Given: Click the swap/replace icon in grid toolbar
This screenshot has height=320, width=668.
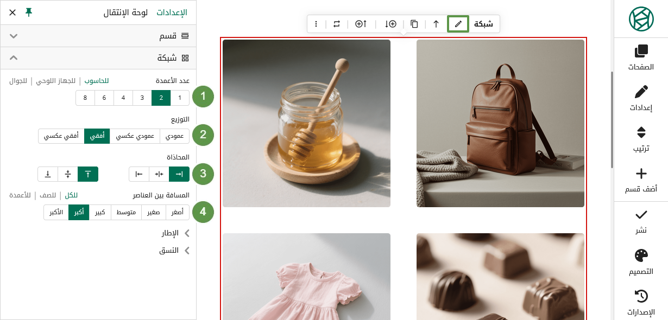Looking at the screenshot, I should (337, 24).
